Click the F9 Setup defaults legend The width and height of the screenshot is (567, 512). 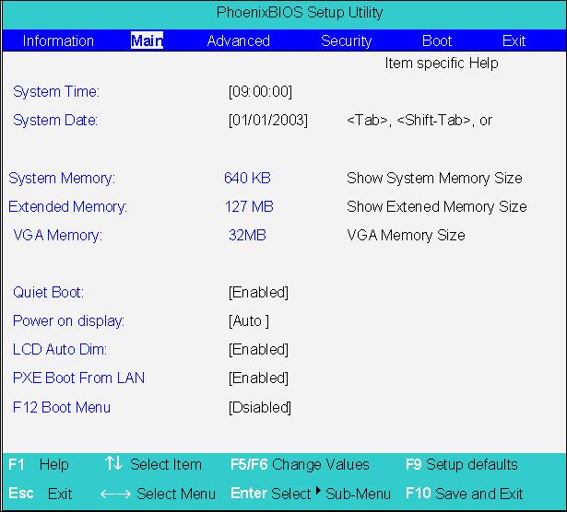462,464
